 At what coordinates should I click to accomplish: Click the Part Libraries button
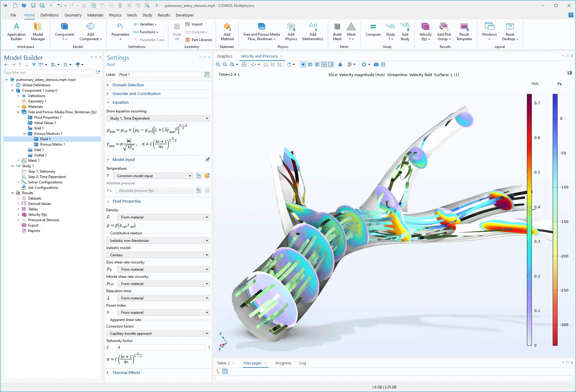tap(199, 40)
